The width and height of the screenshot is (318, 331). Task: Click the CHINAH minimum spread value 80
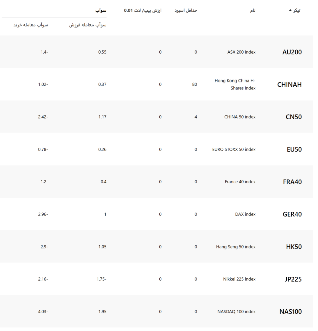pyautogui.click(x=195, y=84)
